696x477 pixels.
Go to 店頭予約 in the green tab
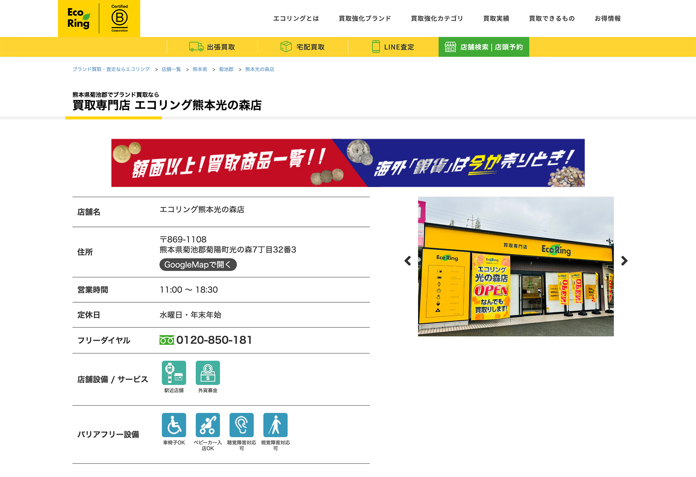click(x=509, y=47)
